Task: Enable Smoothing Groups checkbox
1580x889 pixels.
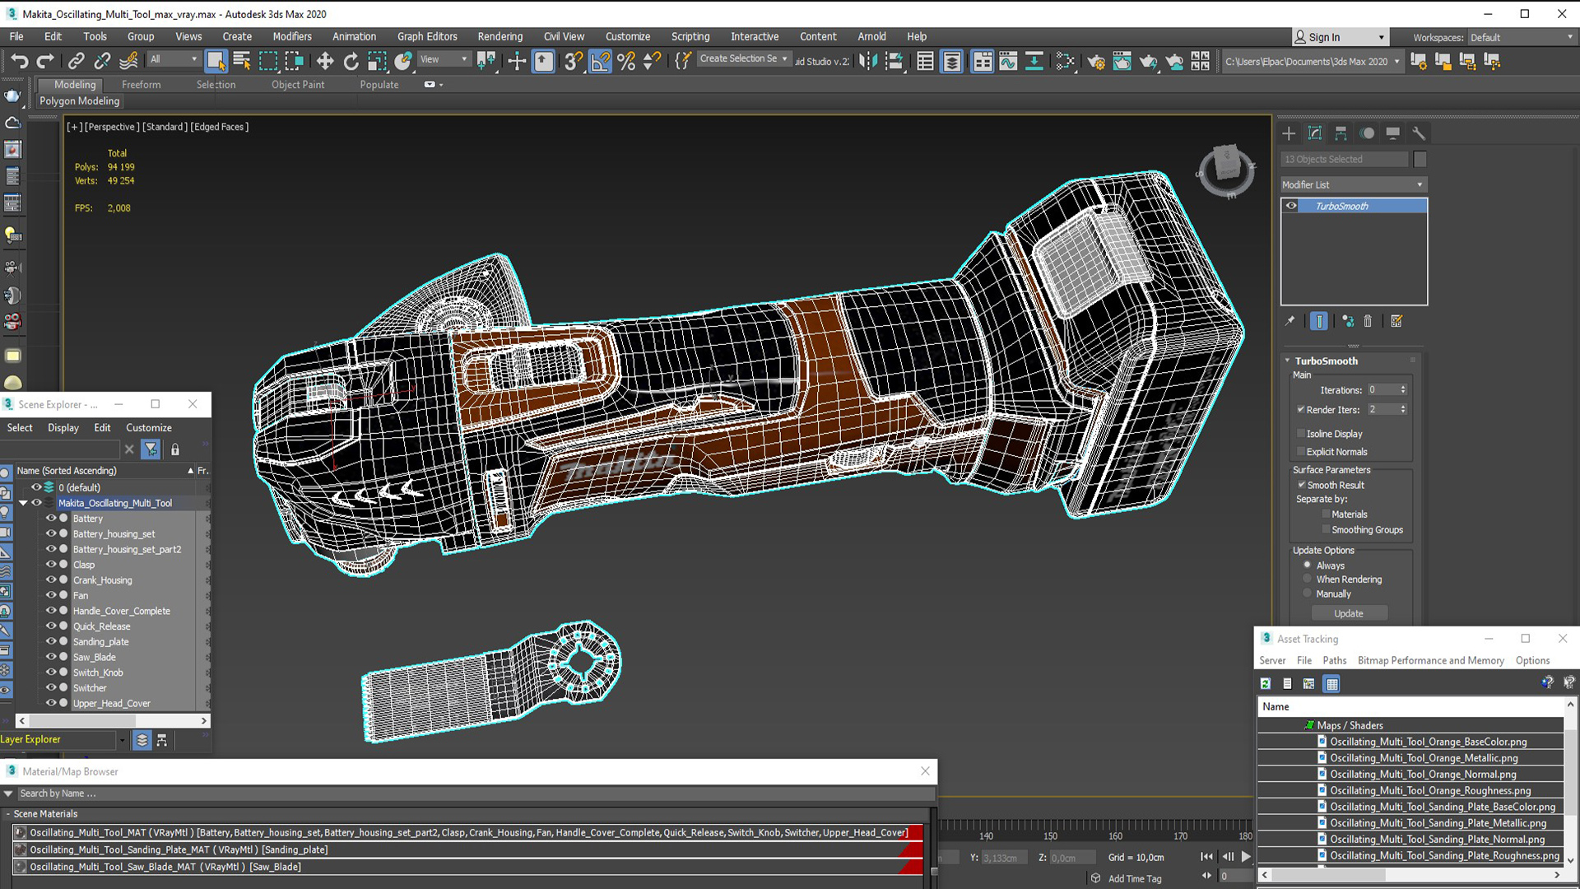Action: 1326,529
